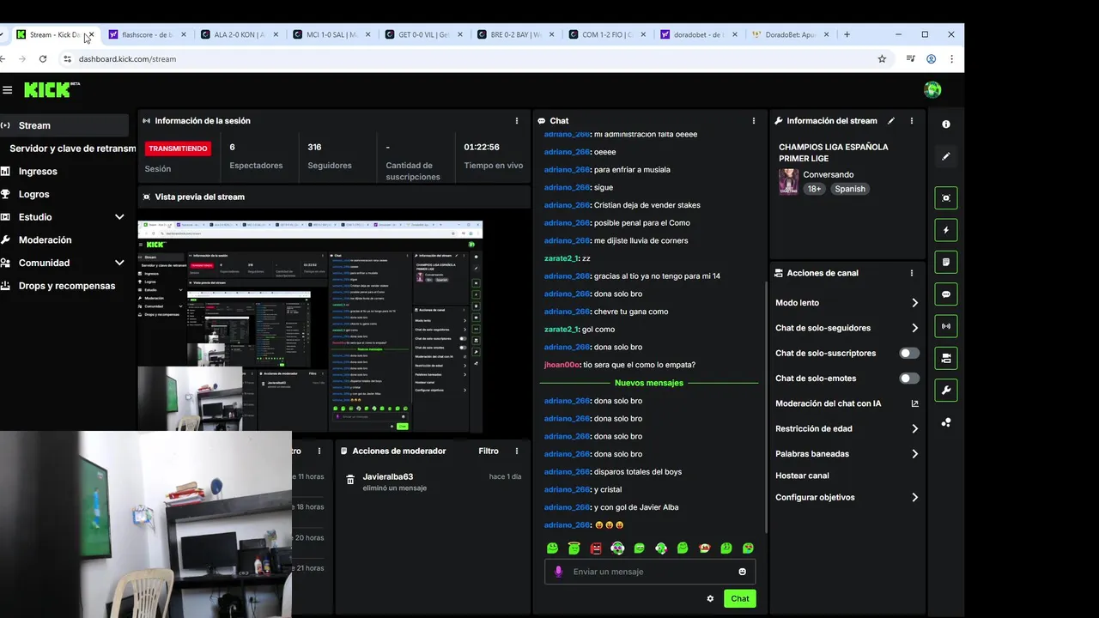
Task: Toggle the wrench widget icon
Action: click(946, 391)
